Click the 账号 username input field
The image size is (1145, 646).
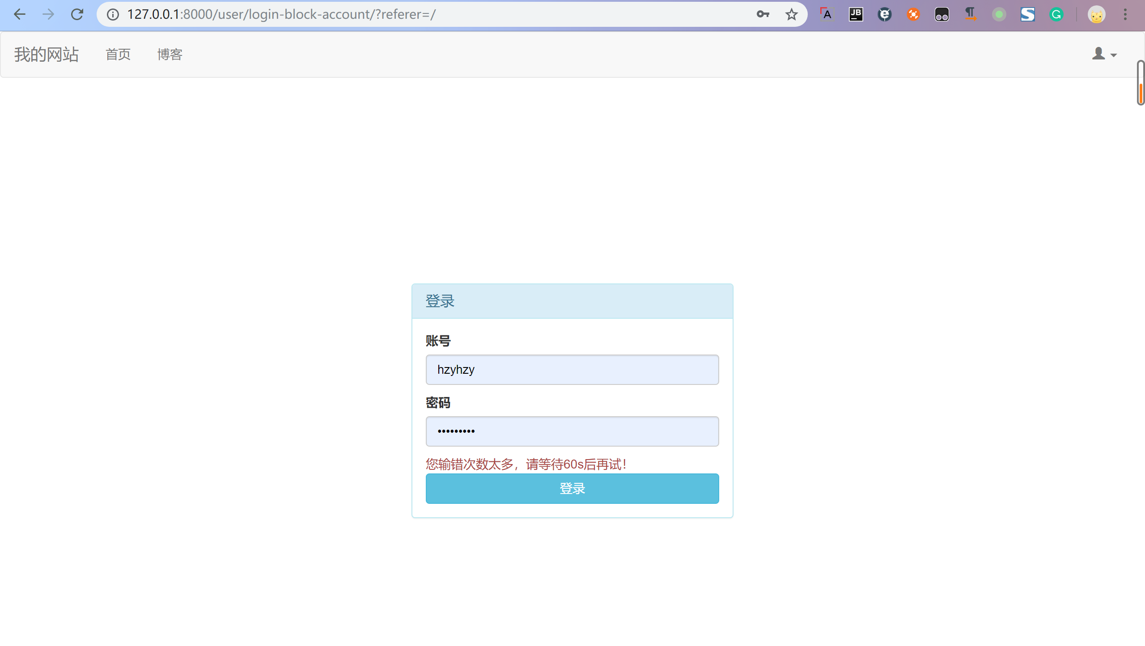(572, 369)
